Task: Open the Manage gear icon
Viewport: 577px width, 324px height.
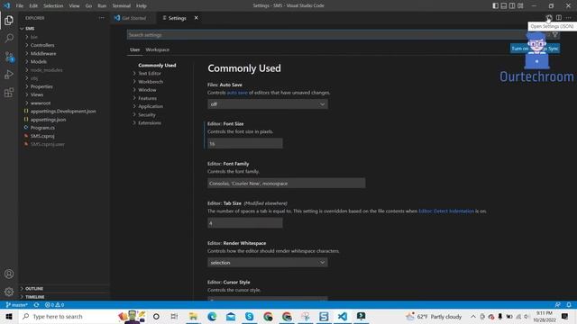Action: 9,292
